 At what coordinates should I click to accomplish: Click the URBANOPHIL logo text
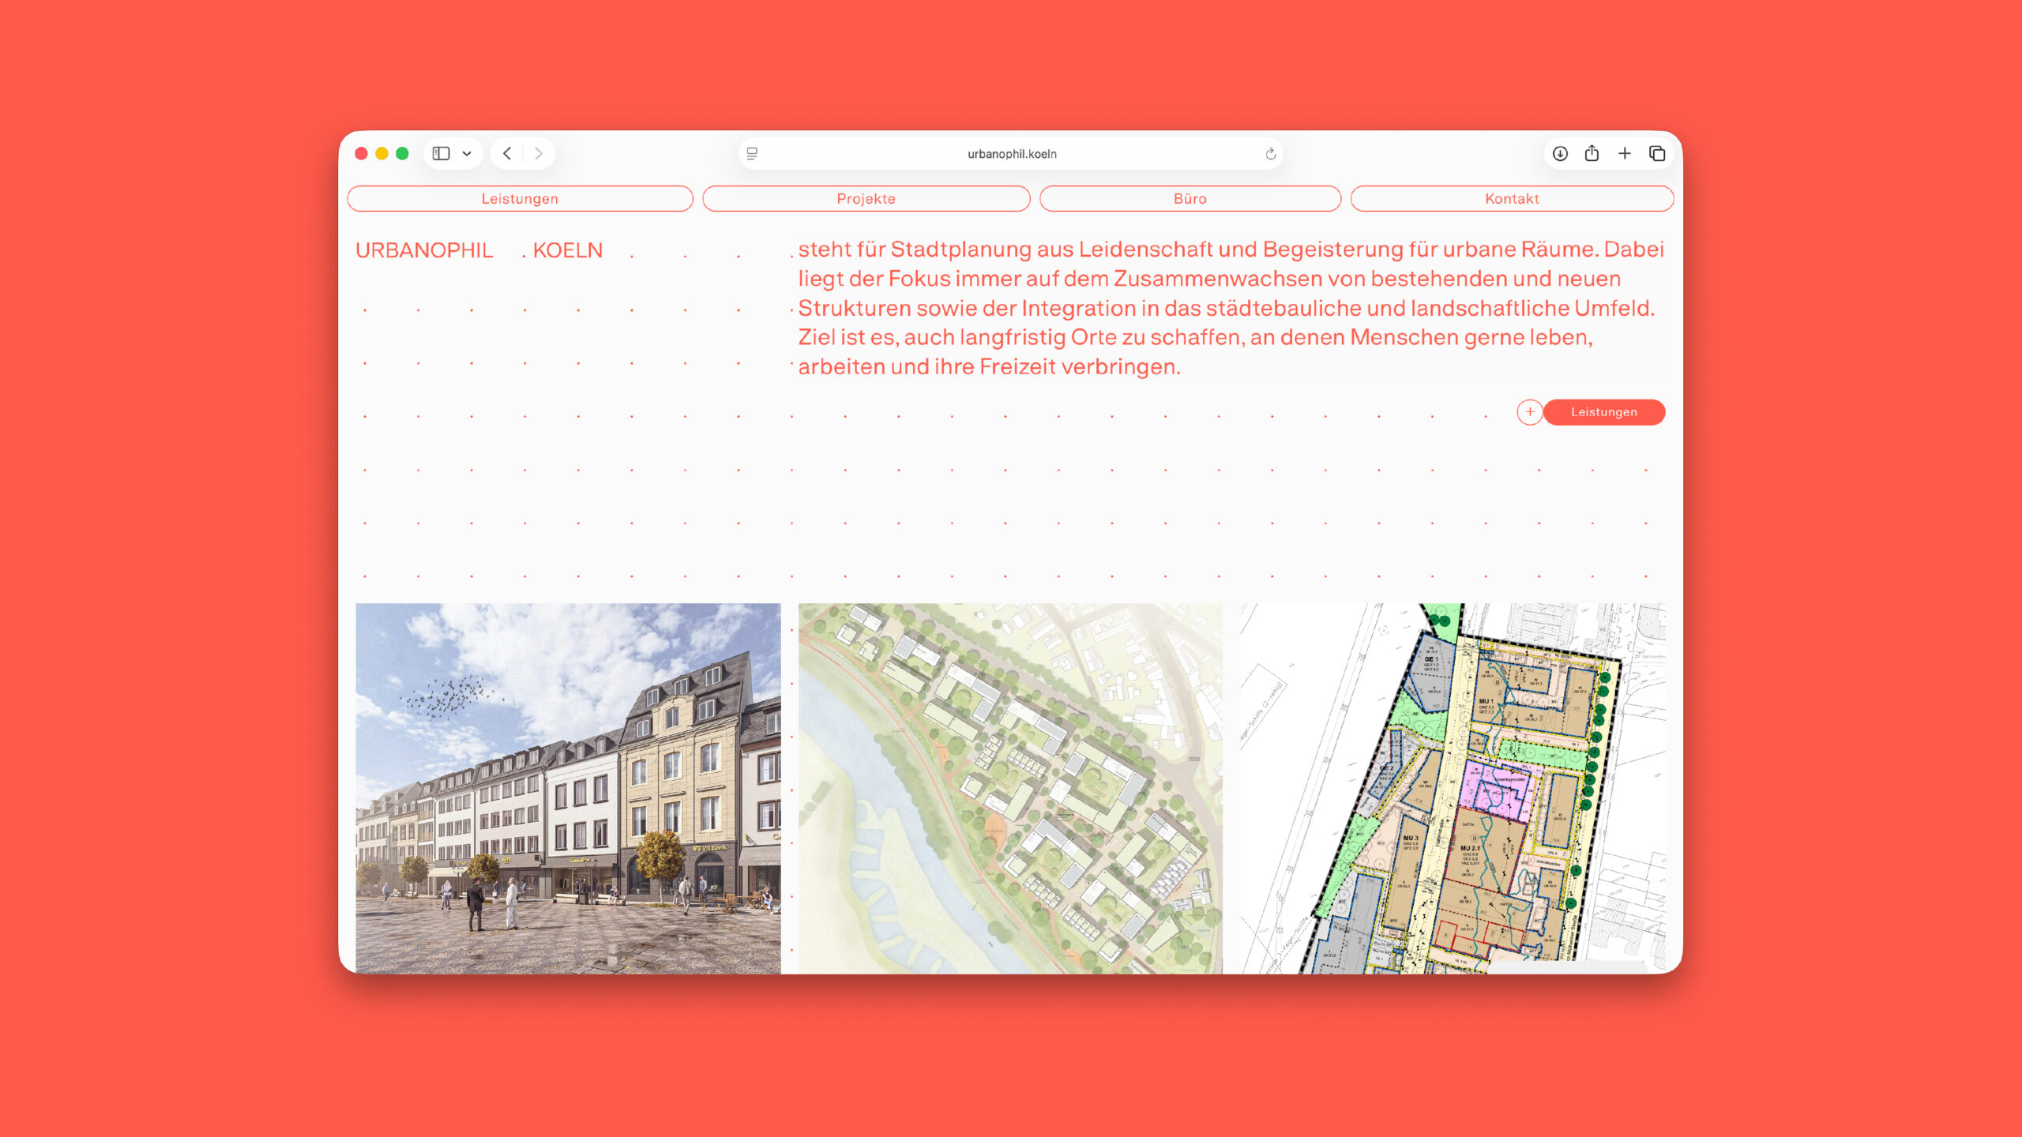(x=424, y=250)
